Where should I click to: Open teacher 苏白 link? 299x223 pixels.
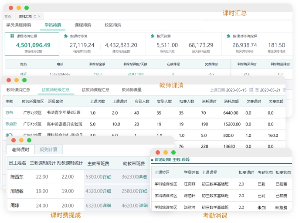point(9,113)
